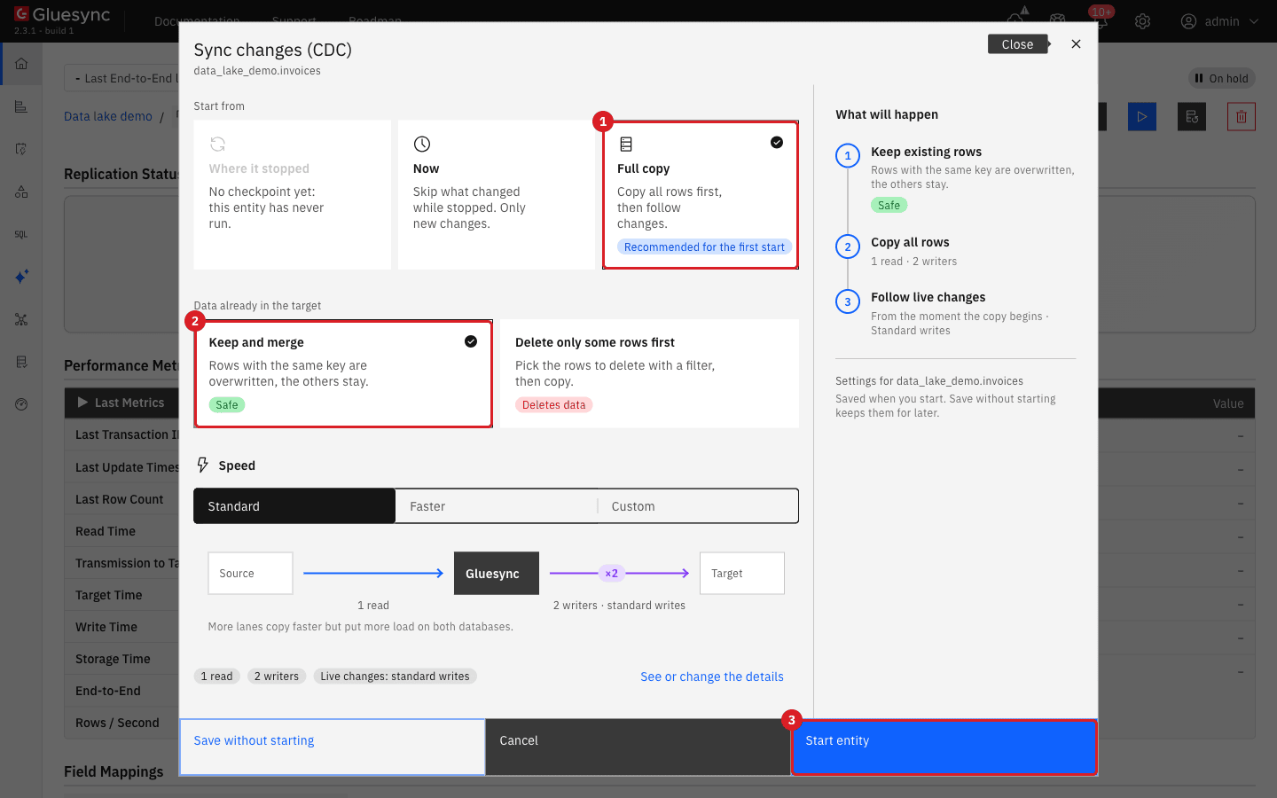Click the database reset icon button
Image resolution: width=1277 pixels, height=798 pixels.
(1192, 116)
